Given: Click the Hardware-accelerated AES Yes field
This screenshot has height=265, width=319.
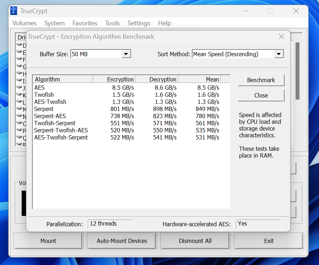Looking at the screenshot, I should point(258,224).
